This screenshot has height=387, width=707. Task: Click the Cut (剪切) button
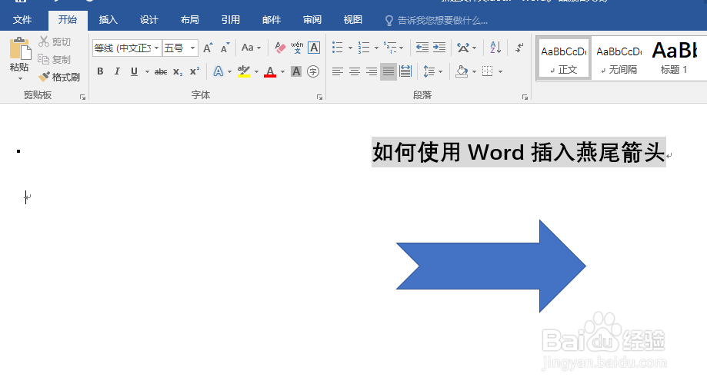(55, 42)
